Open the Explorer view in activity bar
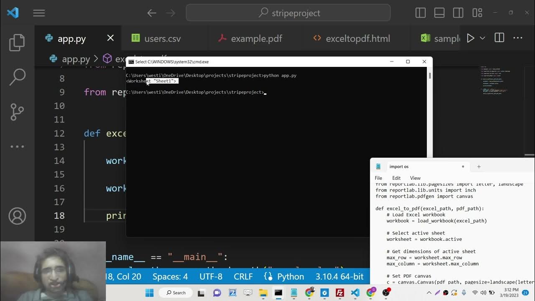This screenshot has height=301, width=535. click(x=17, y=43)
